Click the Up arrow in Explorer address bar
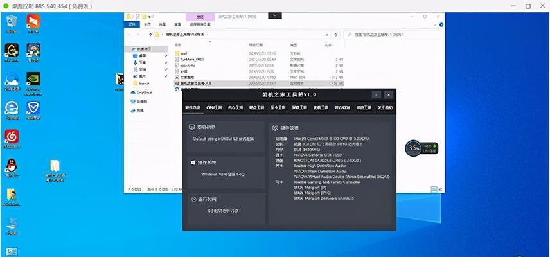 150,35
